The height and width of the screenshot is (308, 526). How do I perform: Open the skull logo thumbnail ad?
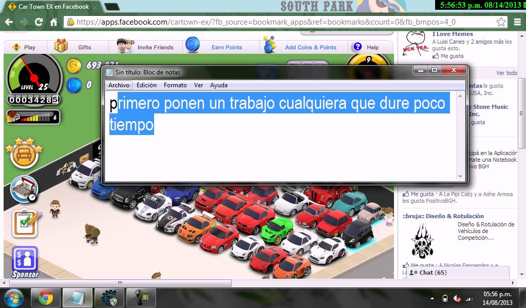(422, 241)
